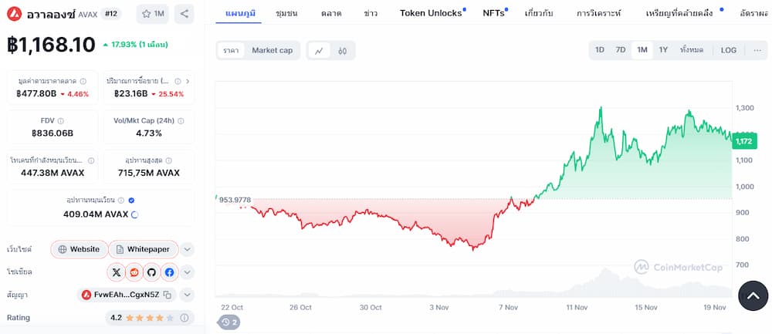
Task: Select the Price (ราคา) chart toggle
Action: click(231, 50)
